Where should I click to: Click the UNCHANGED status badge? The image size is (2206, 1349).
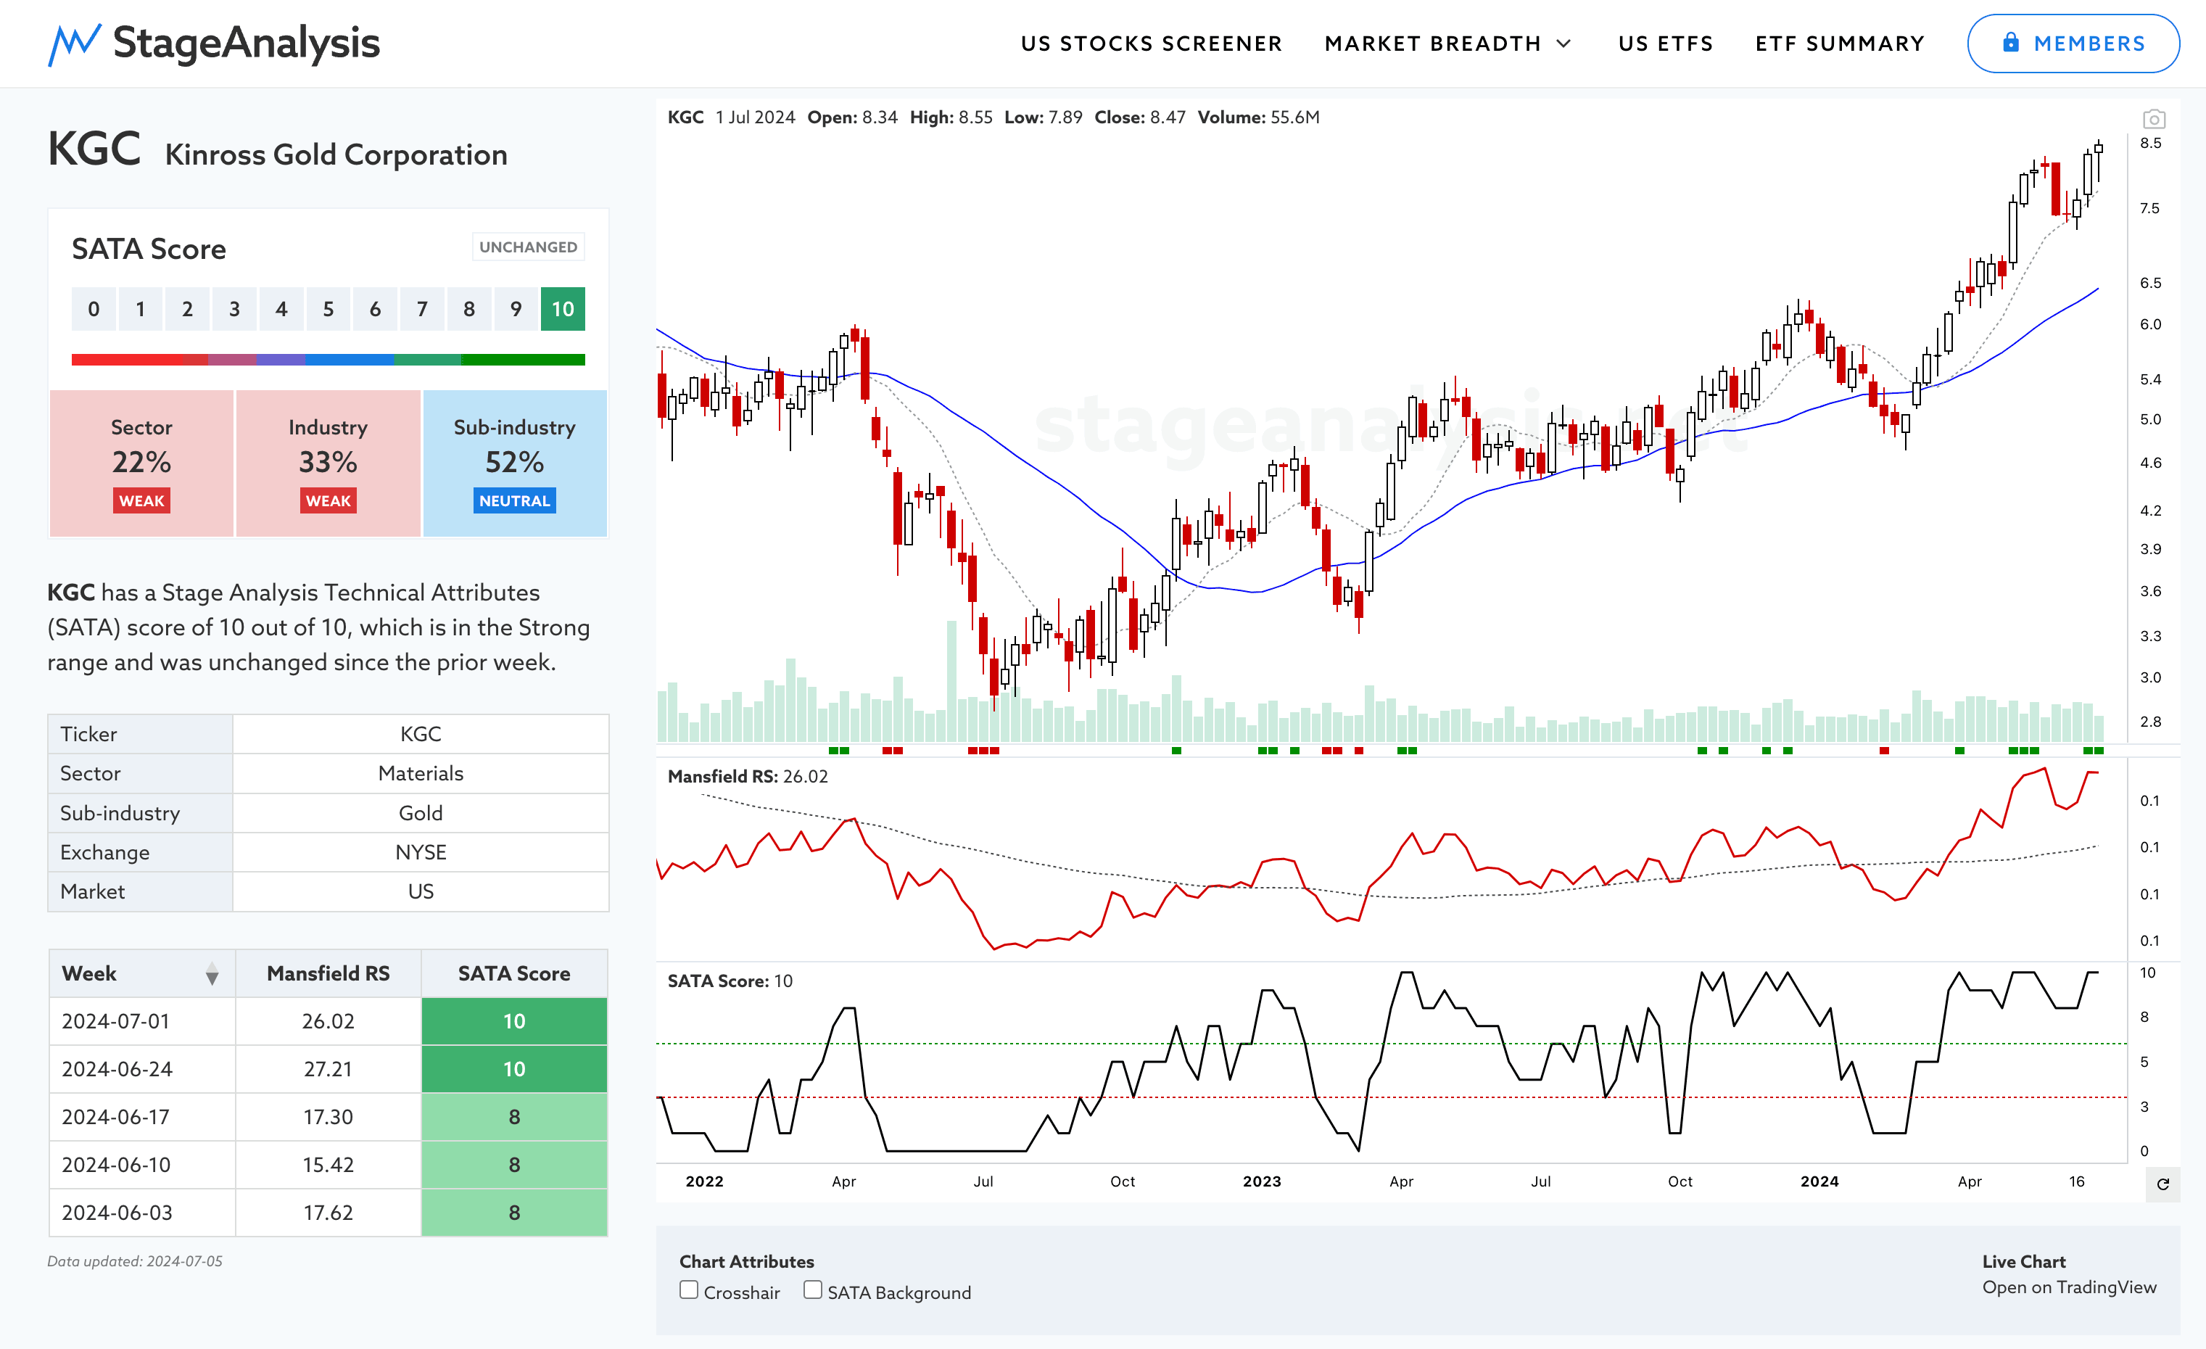pos(528,247)
